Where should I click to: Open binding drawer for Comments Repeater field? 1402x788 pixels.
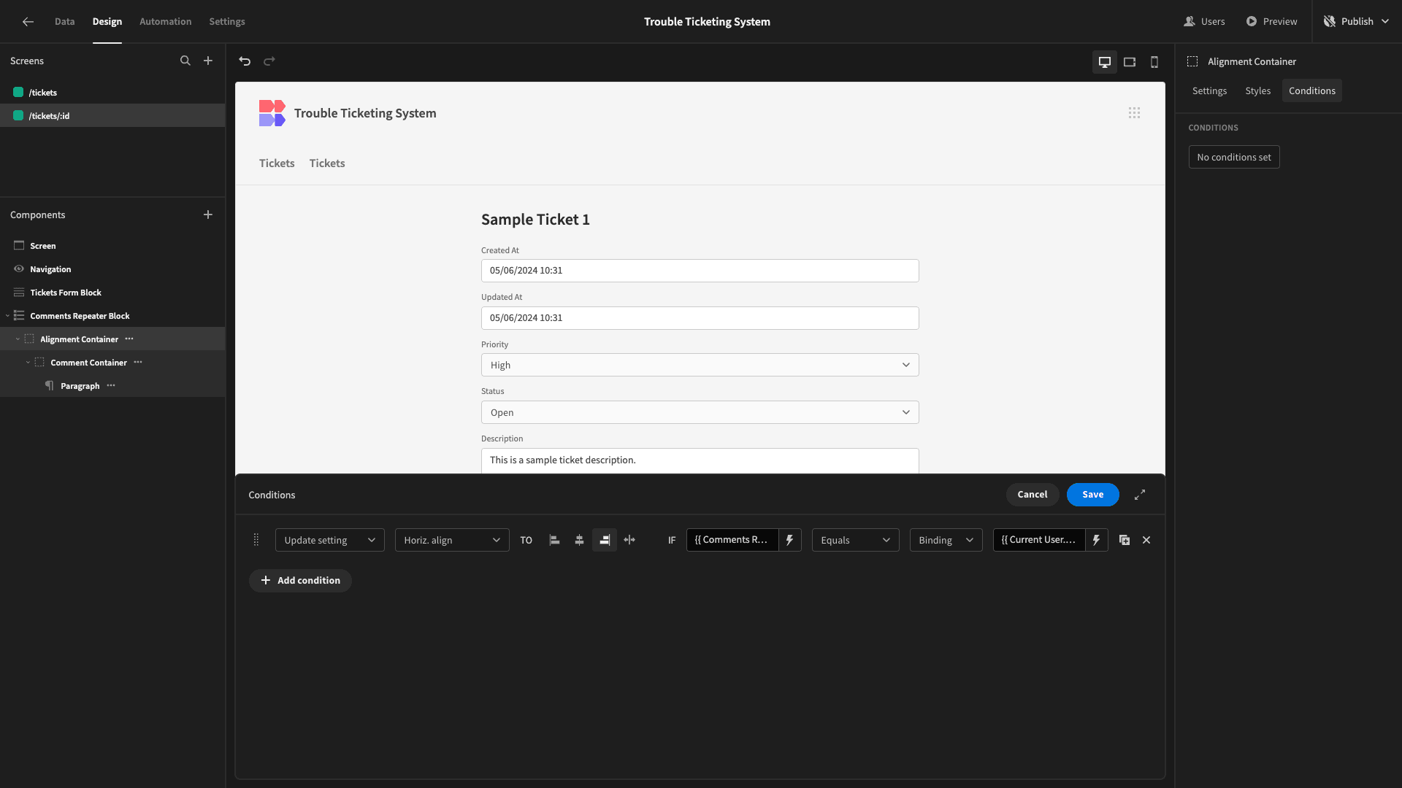tap(790, 540)
